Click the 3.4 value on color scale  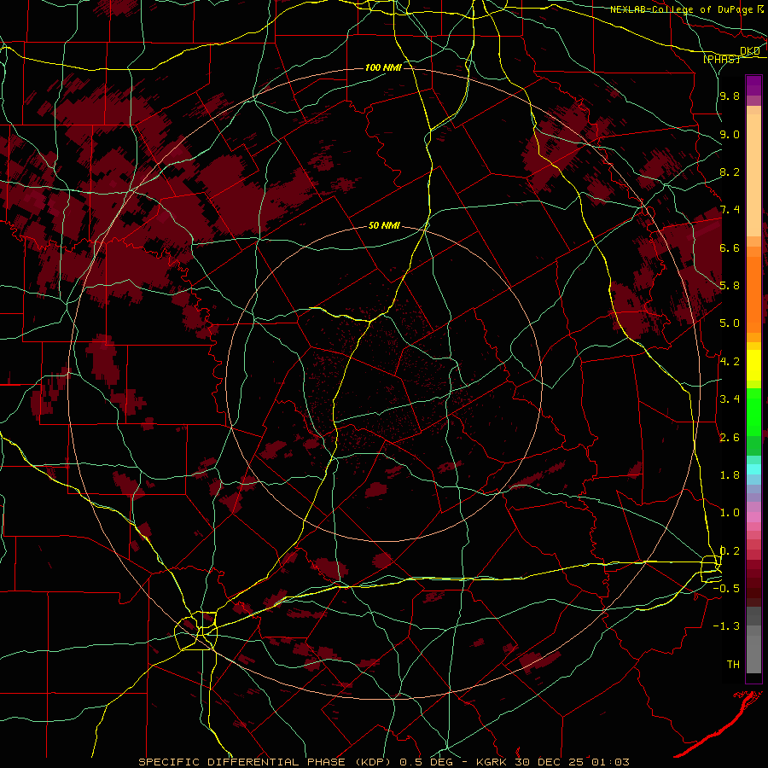(730, 399)
